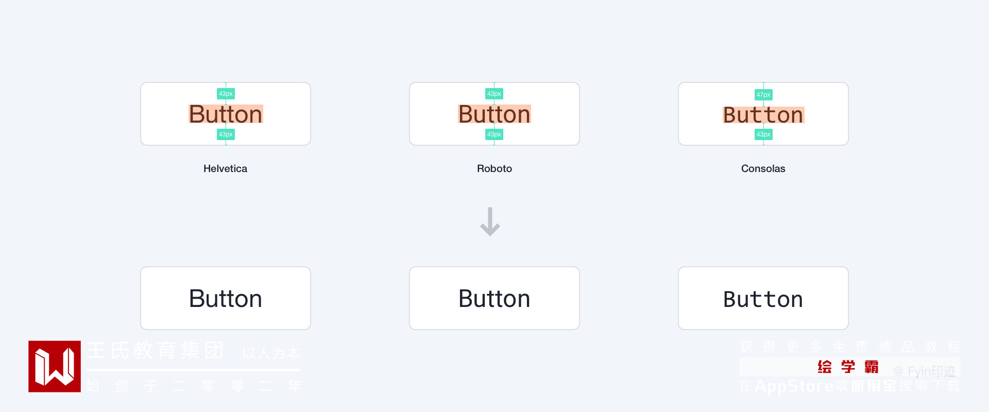Click the red W logo
Screen dimensions: 989x412
pos(55,366)
